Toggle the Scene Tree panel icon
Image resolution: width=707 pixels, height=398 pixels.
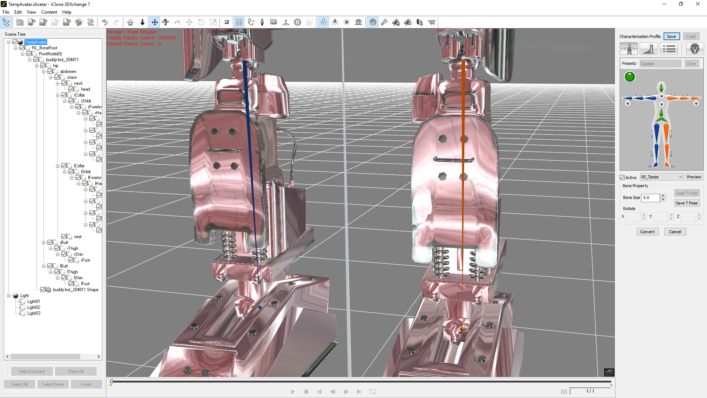[7, 22]
